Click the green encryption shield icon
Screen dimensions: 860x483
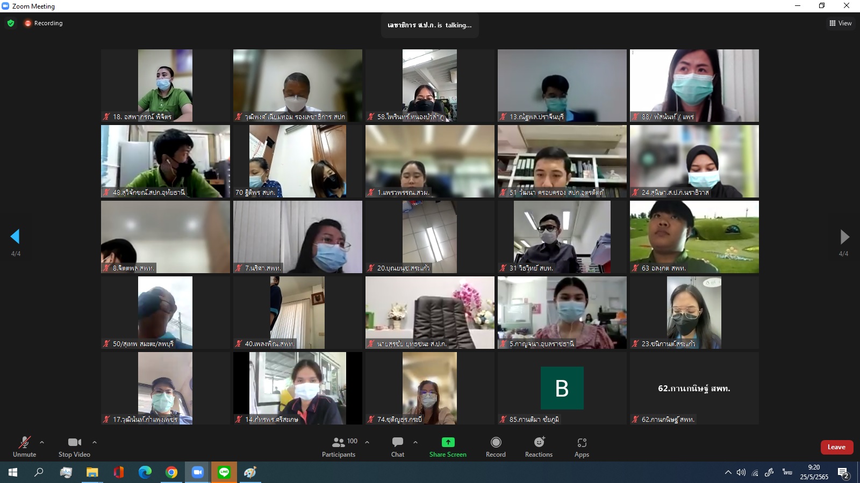11,23
